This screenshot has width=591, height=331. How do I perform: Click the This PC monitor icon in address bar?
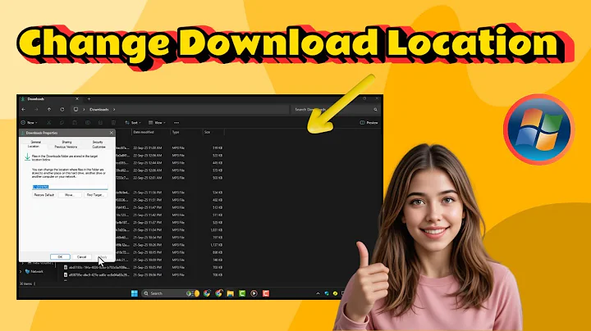[76, 110]
